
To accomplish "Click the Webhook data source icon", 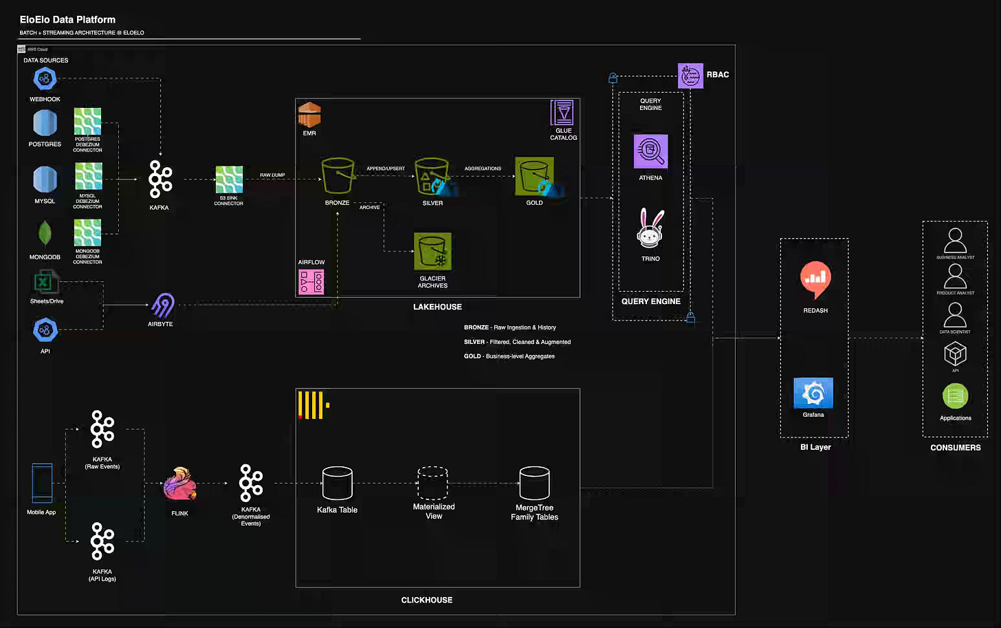I will click(45, 79).
